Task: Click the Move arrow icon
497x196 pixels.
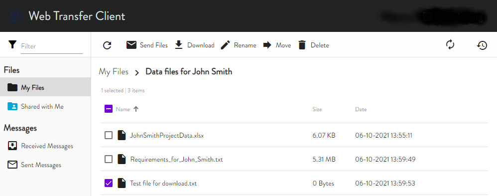Action: tap(267, 45)
